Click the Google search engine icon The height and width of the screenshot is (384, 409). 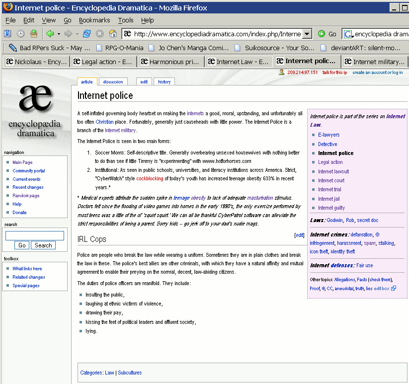348,34
